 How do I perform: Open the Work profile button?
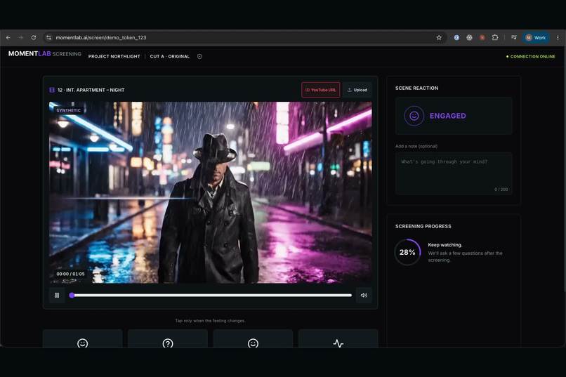[536, 37]
